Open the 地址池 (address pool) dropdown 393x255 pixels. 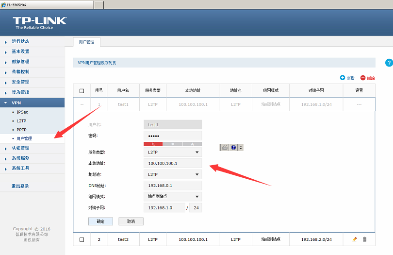click(173, 174)
